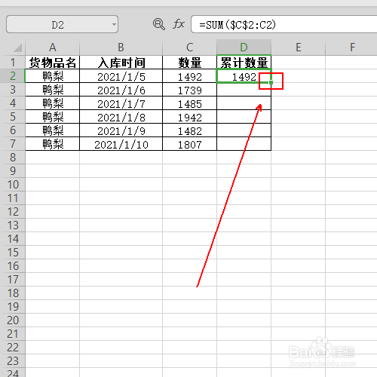Select the date cell 2021/1/10
The image size is (377, 377).
click(x=121, y=144)
